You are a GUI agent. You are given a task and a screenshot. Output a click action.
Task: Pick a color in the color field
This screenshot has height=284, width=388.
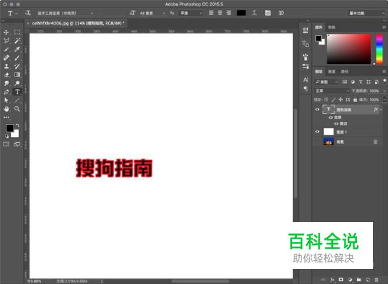(349, 49)
